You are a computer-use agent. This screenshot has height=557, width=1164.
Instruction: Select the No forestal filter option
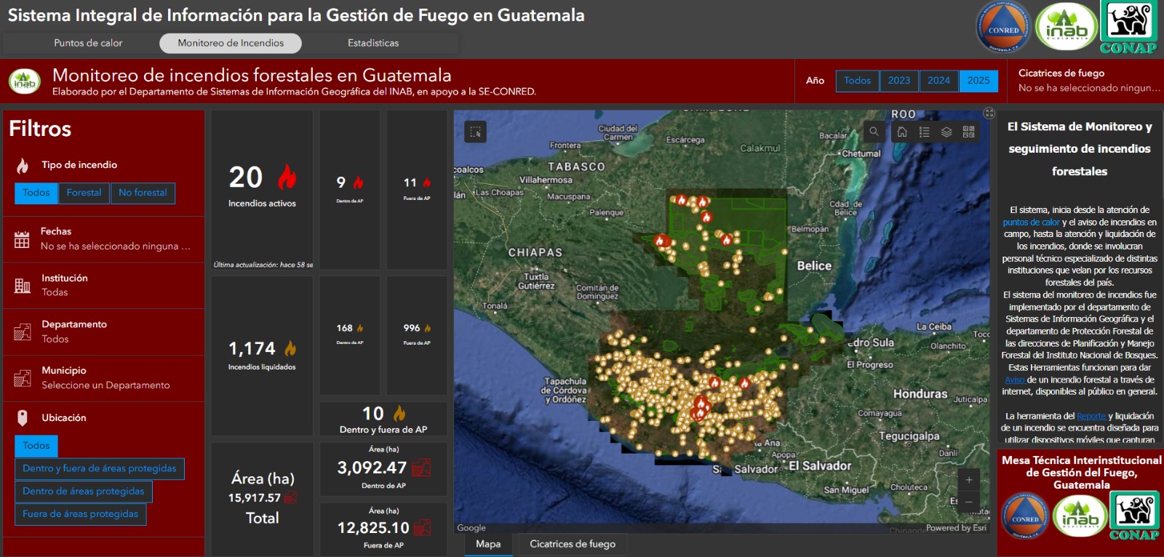[x=143, y=193]
